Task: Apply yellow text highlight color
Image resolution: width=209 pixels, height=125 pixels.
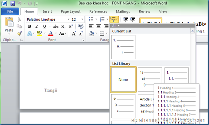Action: [x=40, y=33]
